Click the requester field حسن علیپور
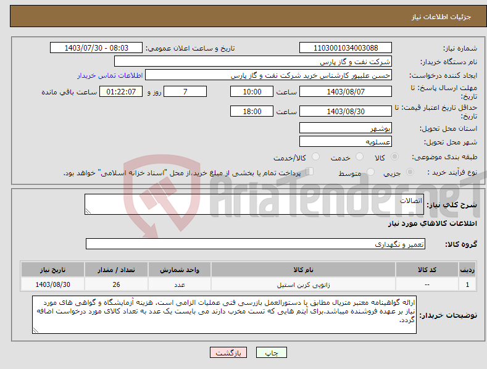This screenshot has height=369, width=487. [x=268, y=75]
